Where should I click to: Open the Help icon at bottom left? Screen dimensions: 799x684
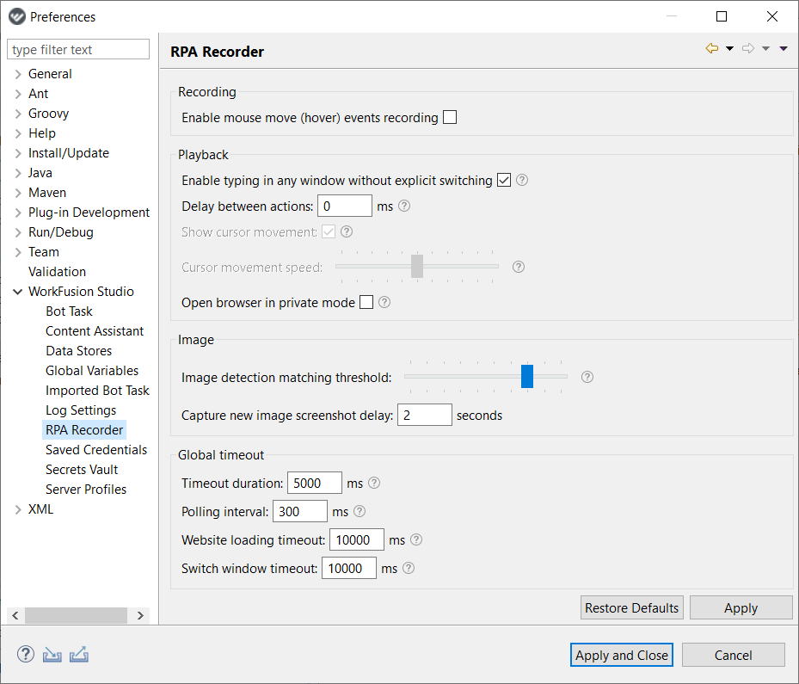coord(26,654)
